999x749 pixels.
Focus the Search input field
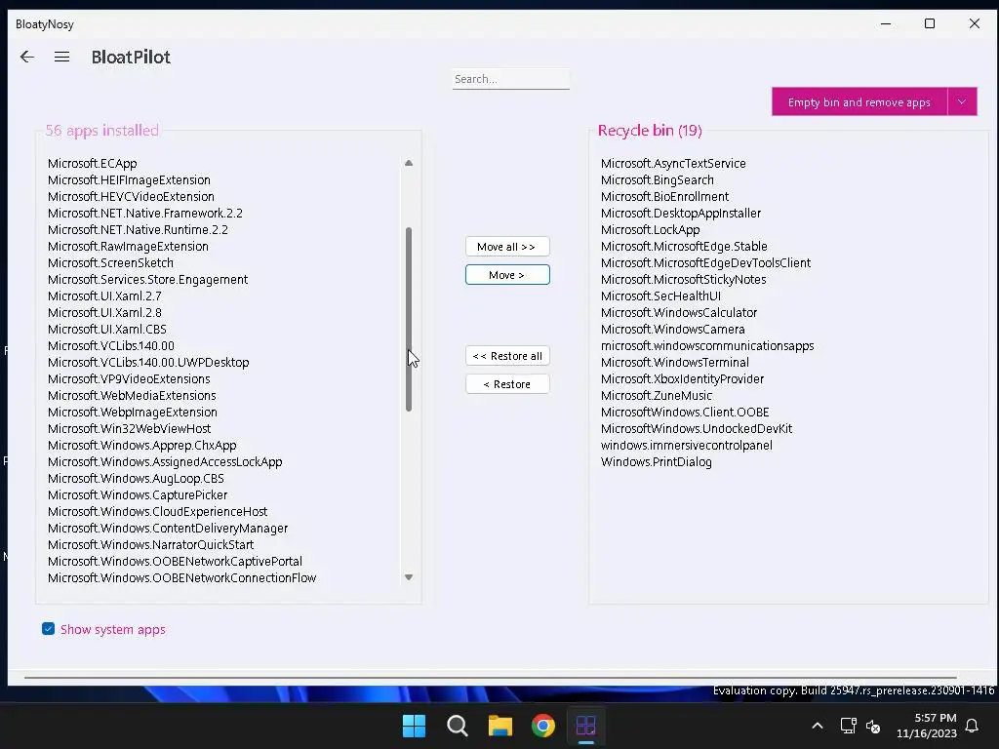511,79
